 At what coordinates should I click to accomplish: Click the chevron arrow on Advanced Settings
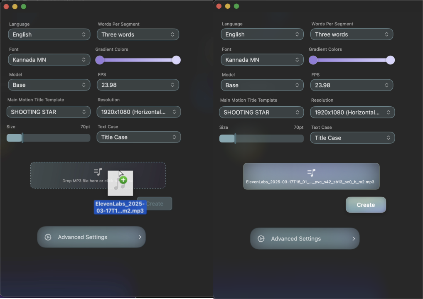[140, 237]
